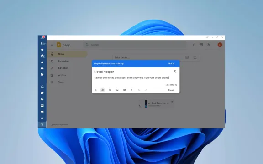Add a collaborator to the note
263x164 pixels.
pos(103,90)
